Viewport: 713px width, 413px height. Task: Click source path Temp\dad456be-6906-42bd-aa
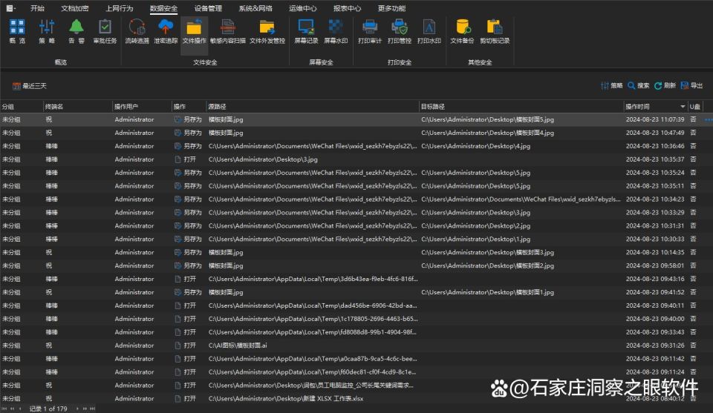313,305
